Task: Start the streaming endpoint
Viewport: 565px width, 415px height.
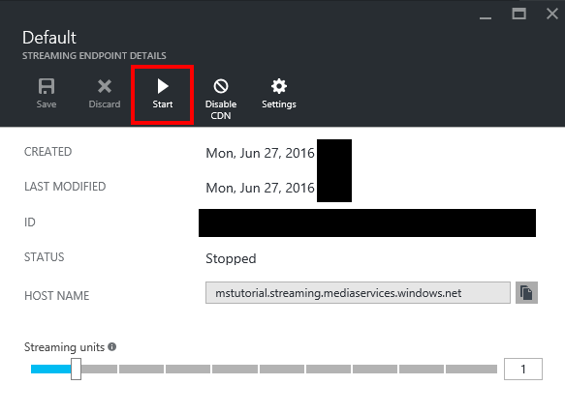Action: click(x=163, y=94)
